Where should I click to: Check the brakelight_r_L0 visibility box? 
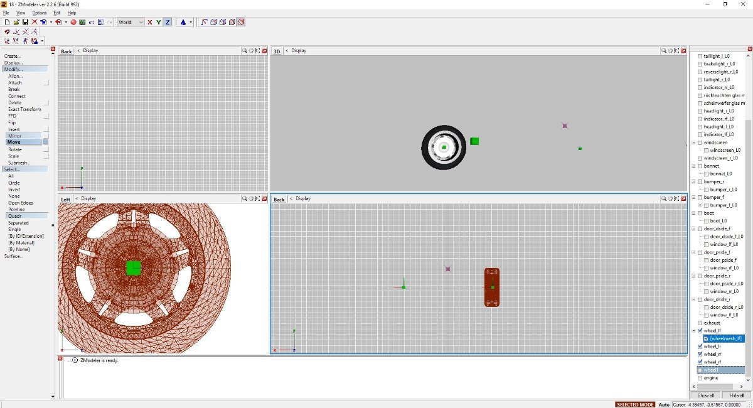700,64
